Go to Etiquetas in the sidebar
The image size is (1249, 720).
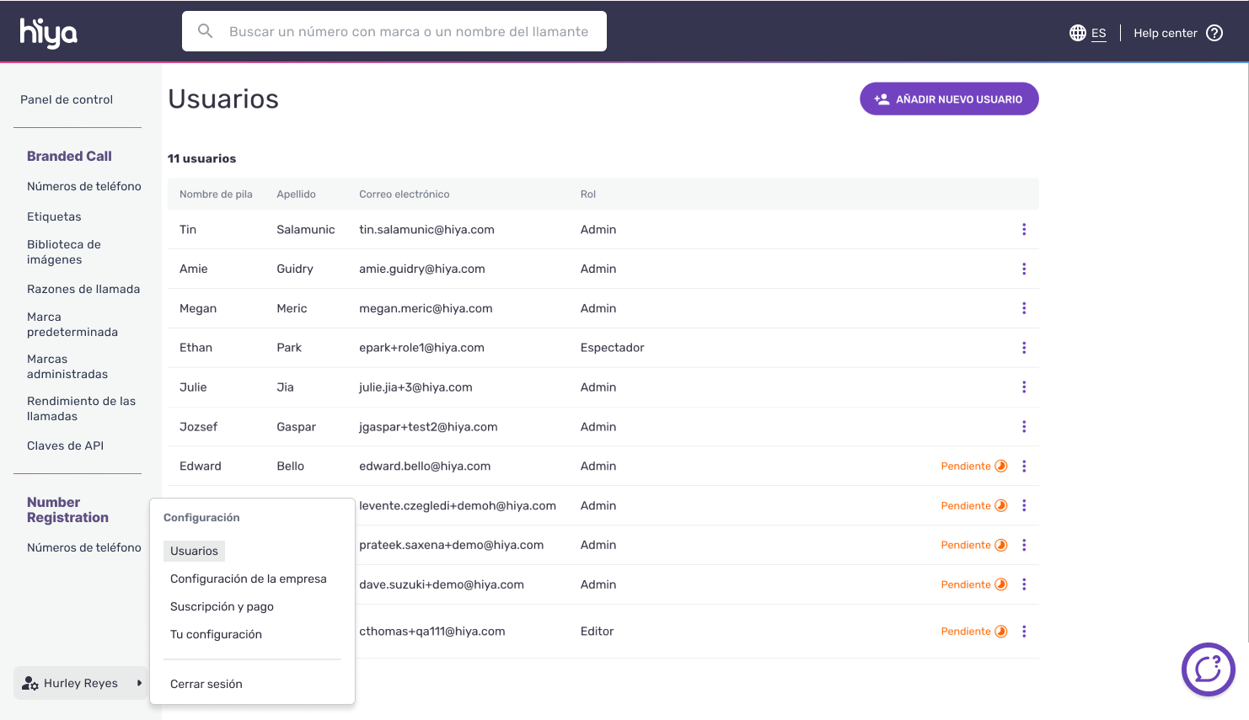pos(54,216)
